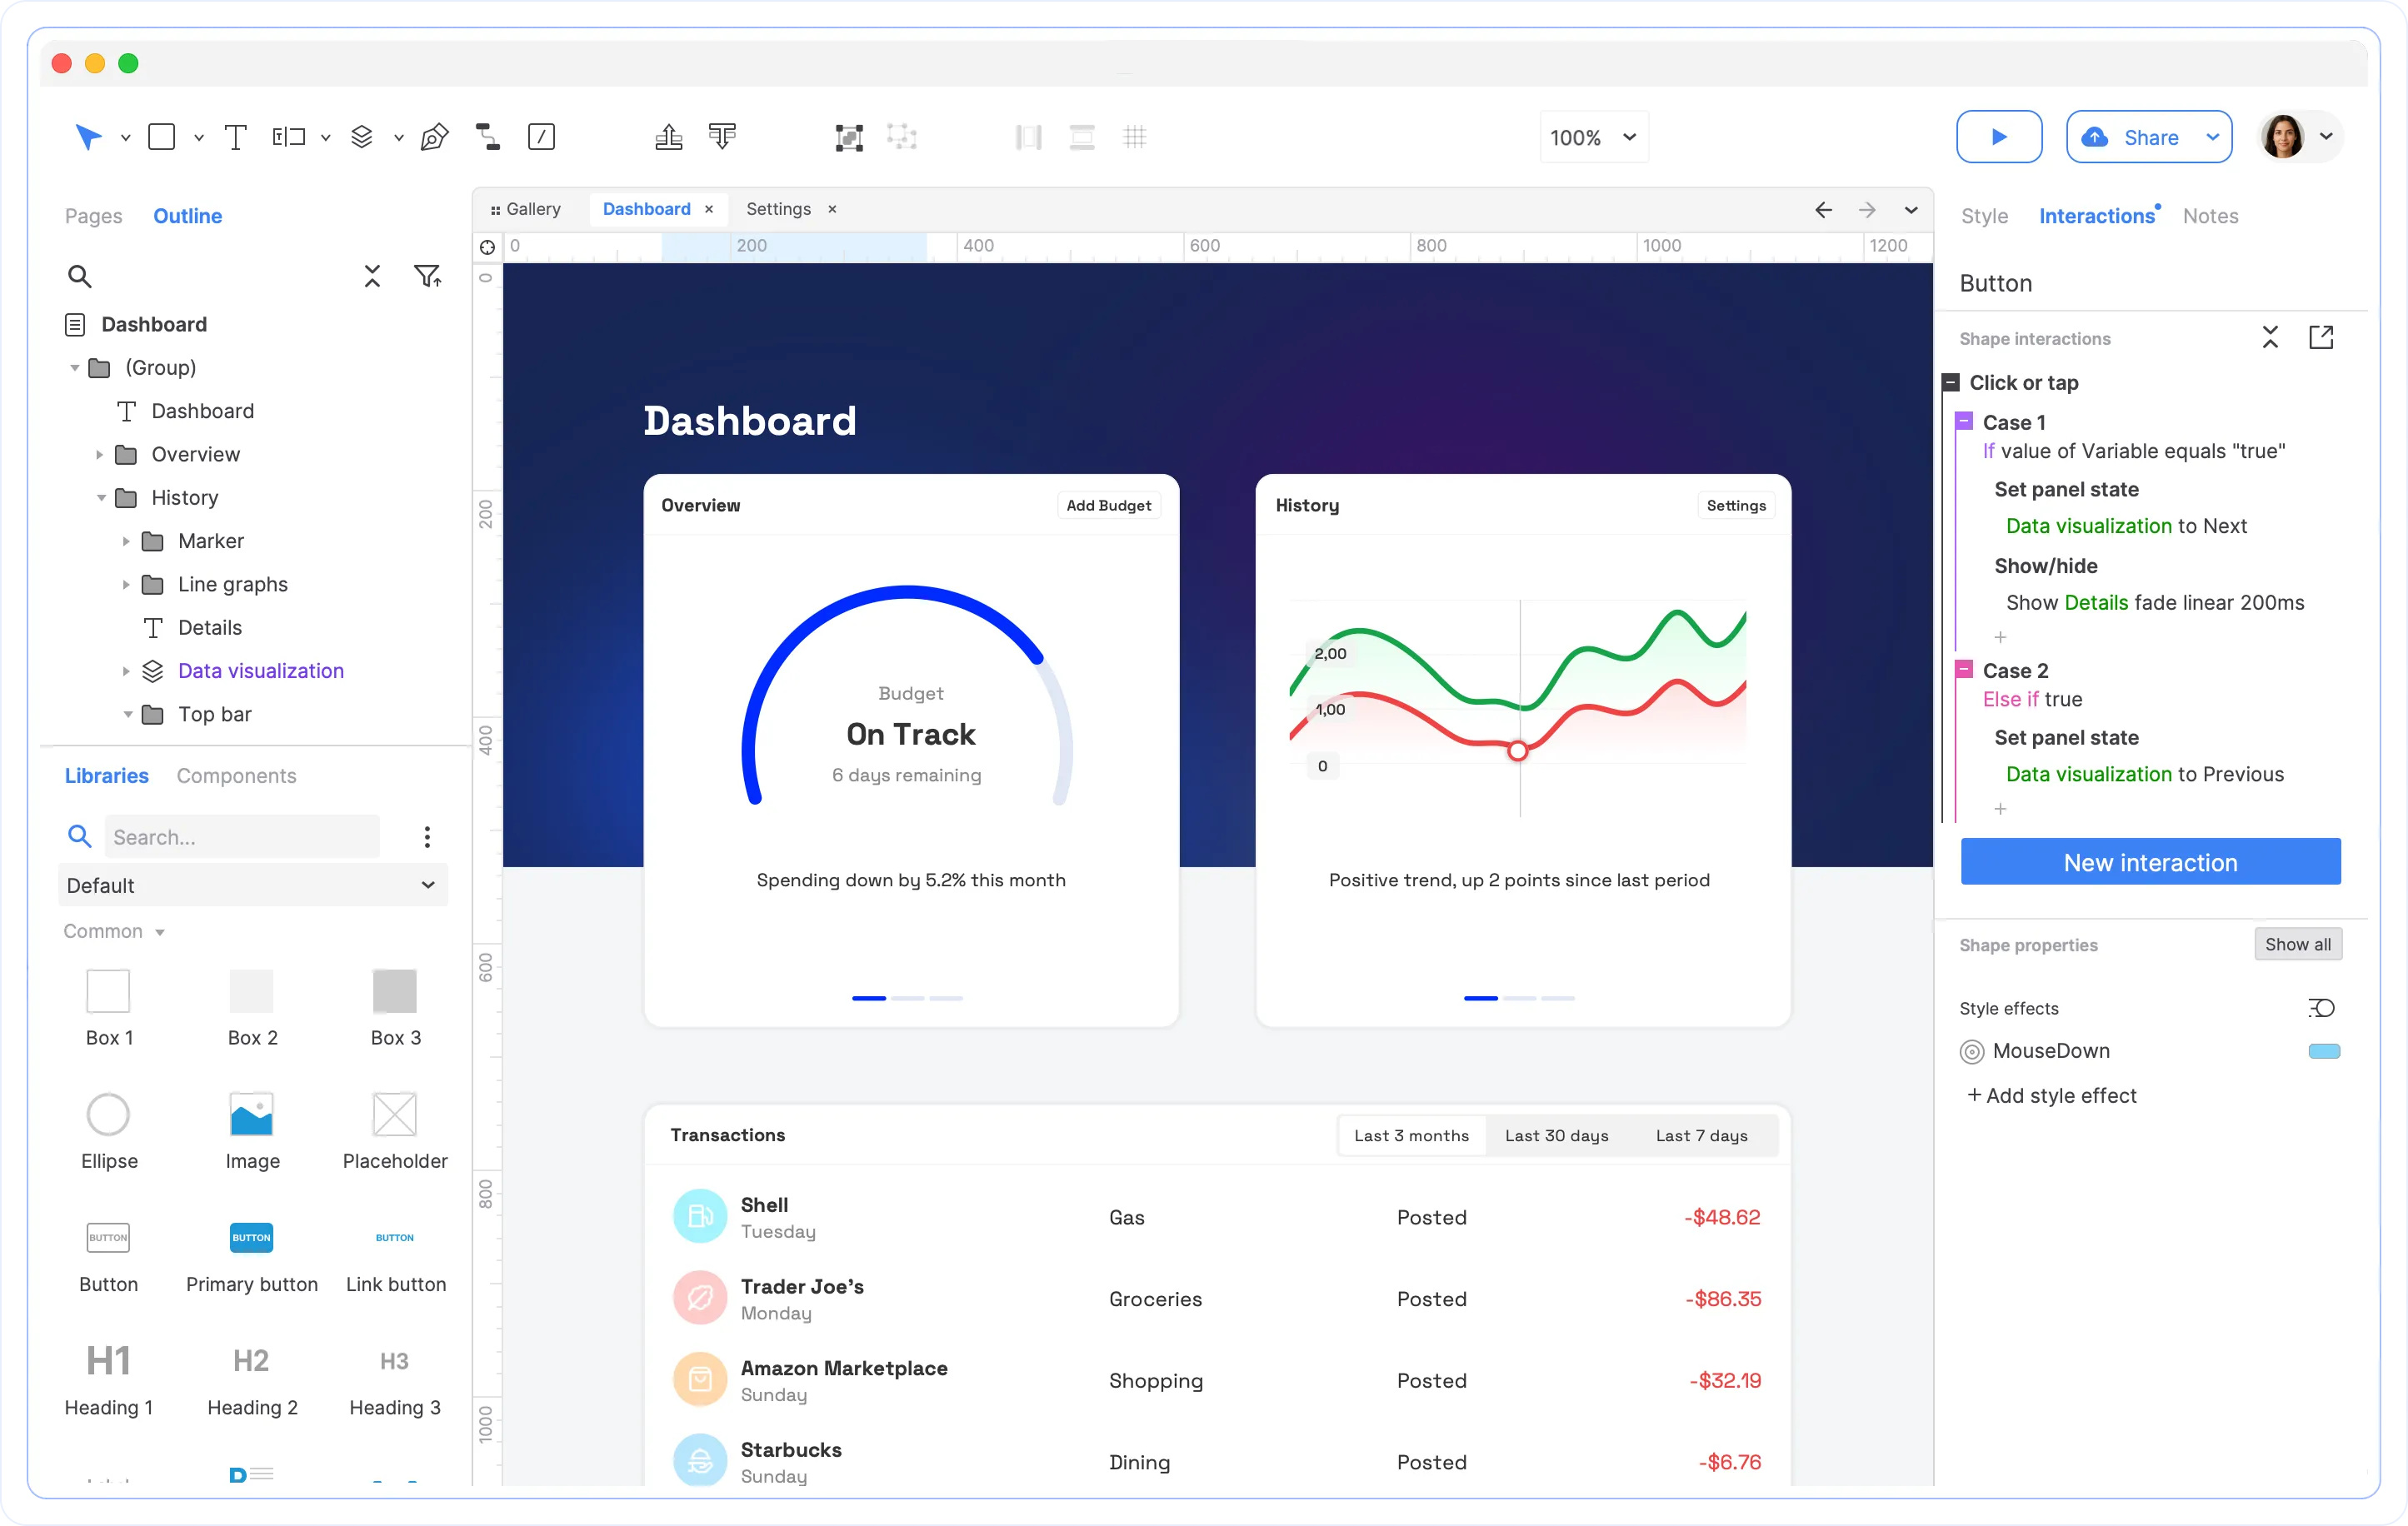The width and height of the screenshot is (2408, 1526).
Task: Collapse the Click or tap interaction
Action: 1950,382
